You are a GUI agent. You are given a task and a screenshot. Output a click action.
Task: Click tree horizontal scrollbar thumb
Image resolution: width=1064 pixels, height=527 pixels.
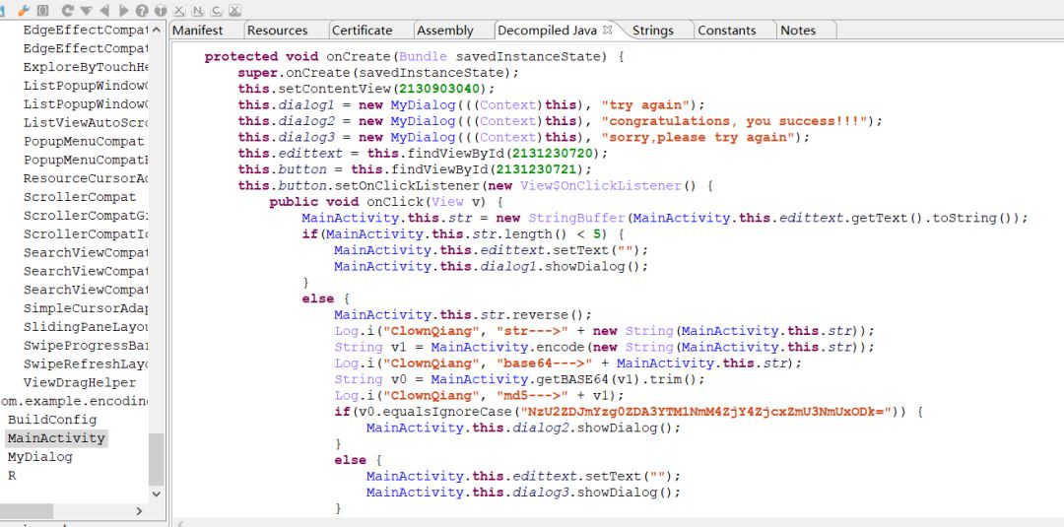27,510
